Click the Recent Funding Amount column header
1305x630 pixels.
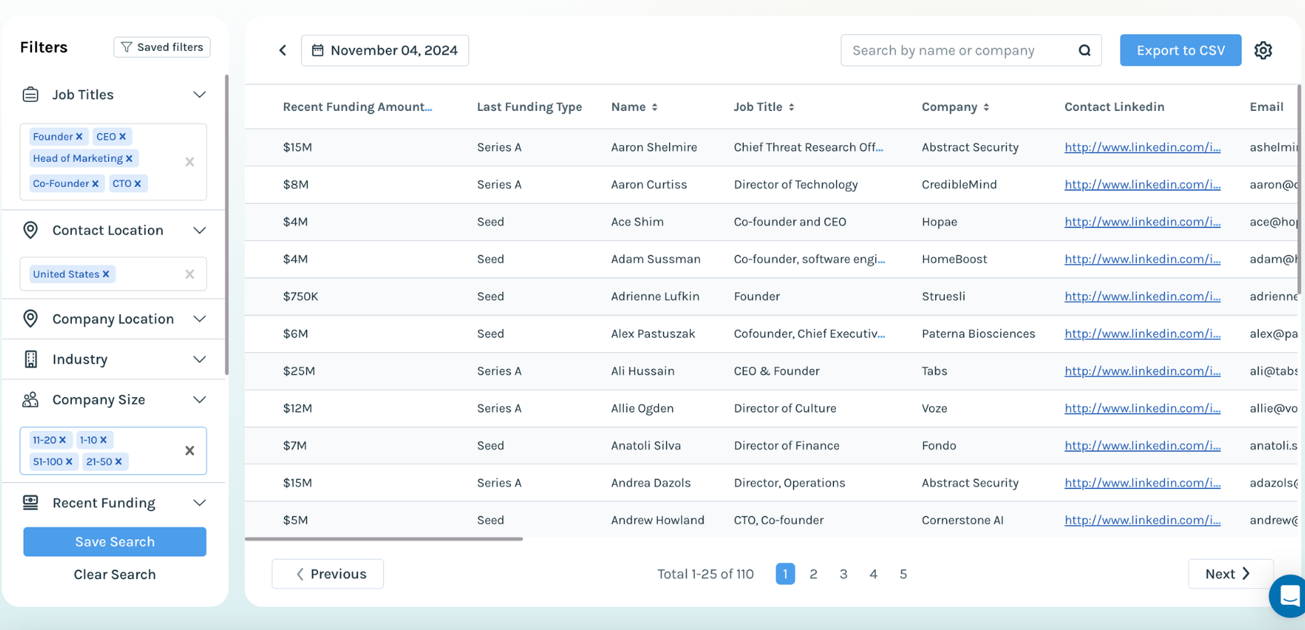point(357,107)
